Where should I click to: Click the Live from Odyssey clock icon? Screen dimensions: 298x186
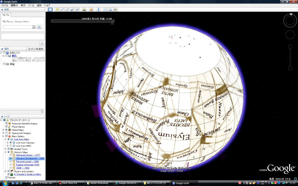pos(14,143)
